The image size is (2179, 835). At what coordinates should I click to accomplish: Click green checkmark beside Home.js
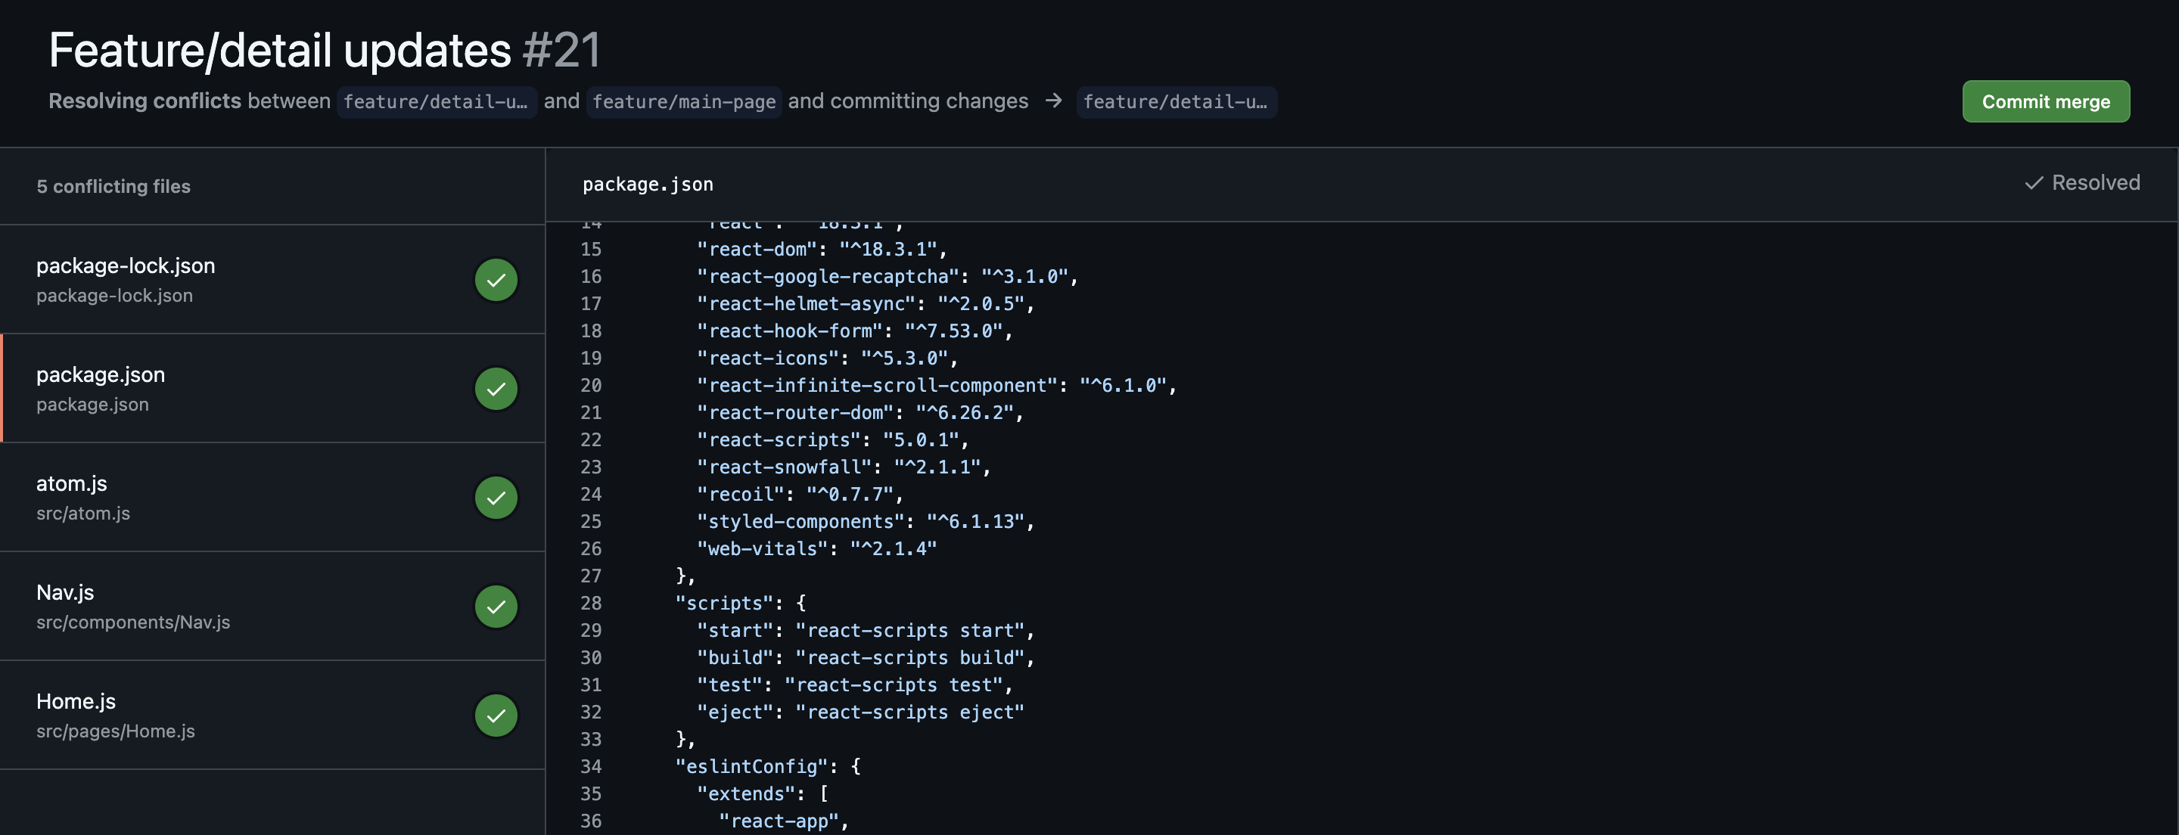tap(496, 715)
